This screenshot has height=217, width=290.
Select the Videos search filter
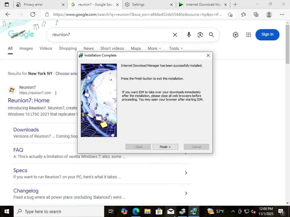tap(46, 48)
